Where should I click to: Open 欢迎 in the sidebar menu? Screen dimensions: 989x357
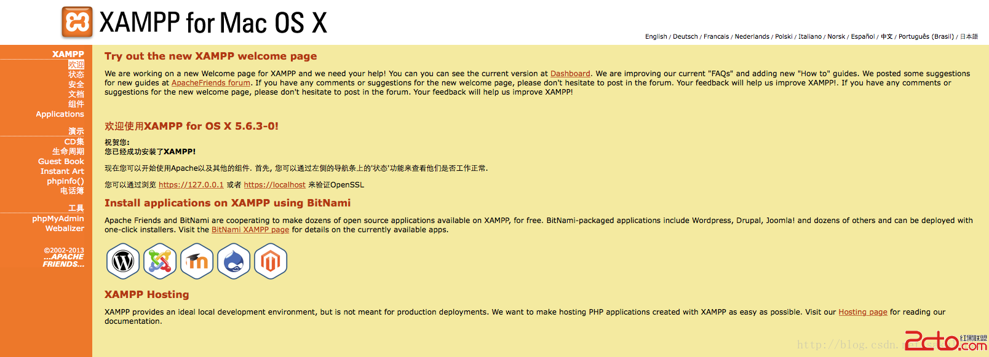76,65
